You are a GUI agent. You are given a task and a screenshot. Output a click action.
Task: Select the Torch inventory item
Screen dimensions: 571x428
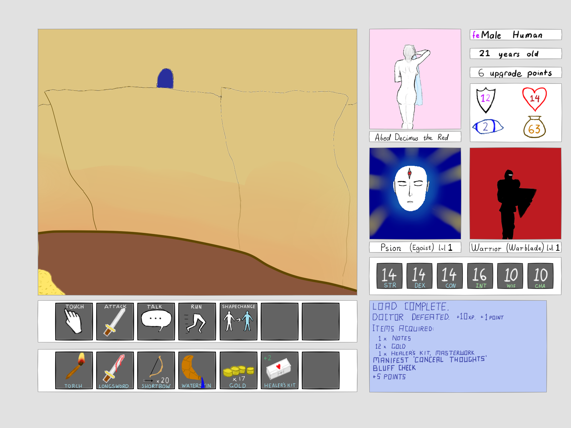tap(74, 370)
